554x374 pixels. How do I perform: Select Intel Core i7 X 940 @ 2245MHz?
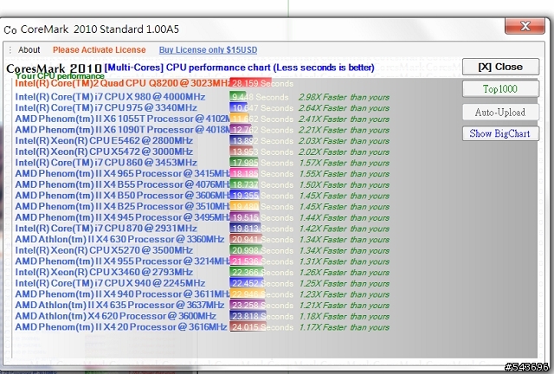[x=110, y=283]
